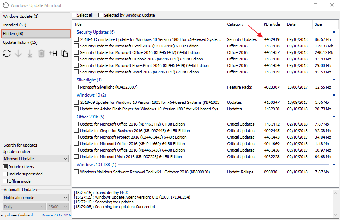Select the Hidden (16) tab
The image size is (340, 220).
point(36,34)
